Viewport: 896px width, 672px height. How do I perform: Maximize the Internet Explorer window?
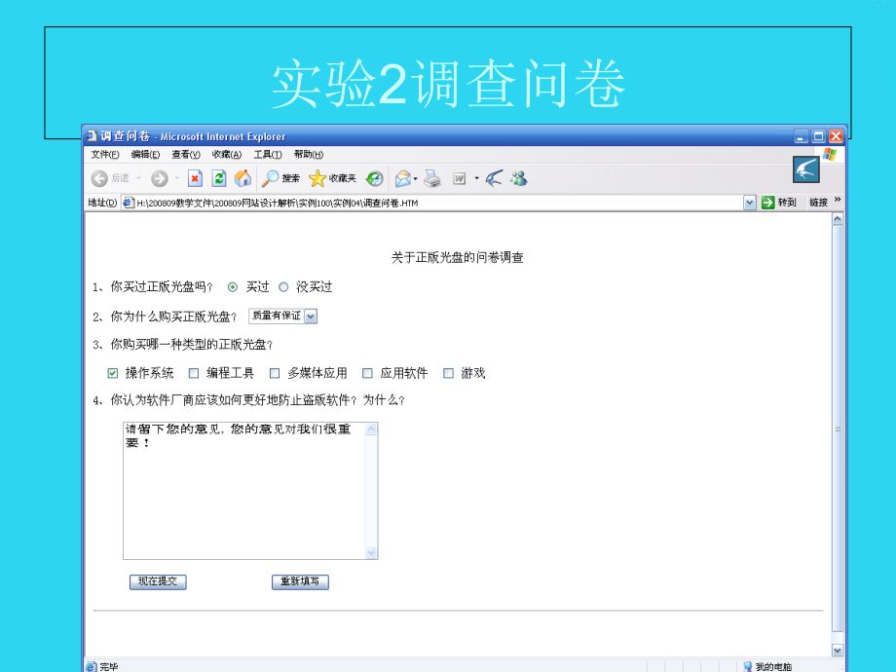pos(818,136)
